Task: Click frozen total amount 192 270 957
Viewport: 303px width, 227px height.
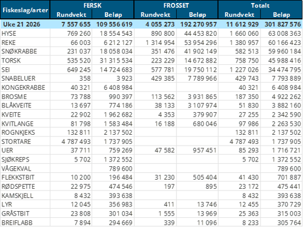Action: coord(199,24)
